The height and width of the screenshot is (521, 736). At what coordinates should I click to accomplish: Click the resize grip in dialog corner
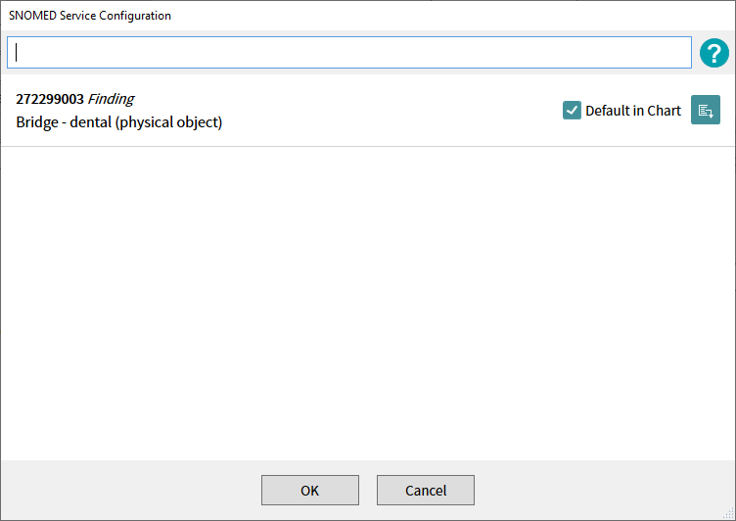[x=728, y=513]
